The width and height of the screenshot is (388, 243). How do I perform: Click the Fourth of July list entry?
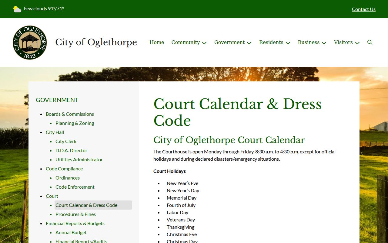181,205
